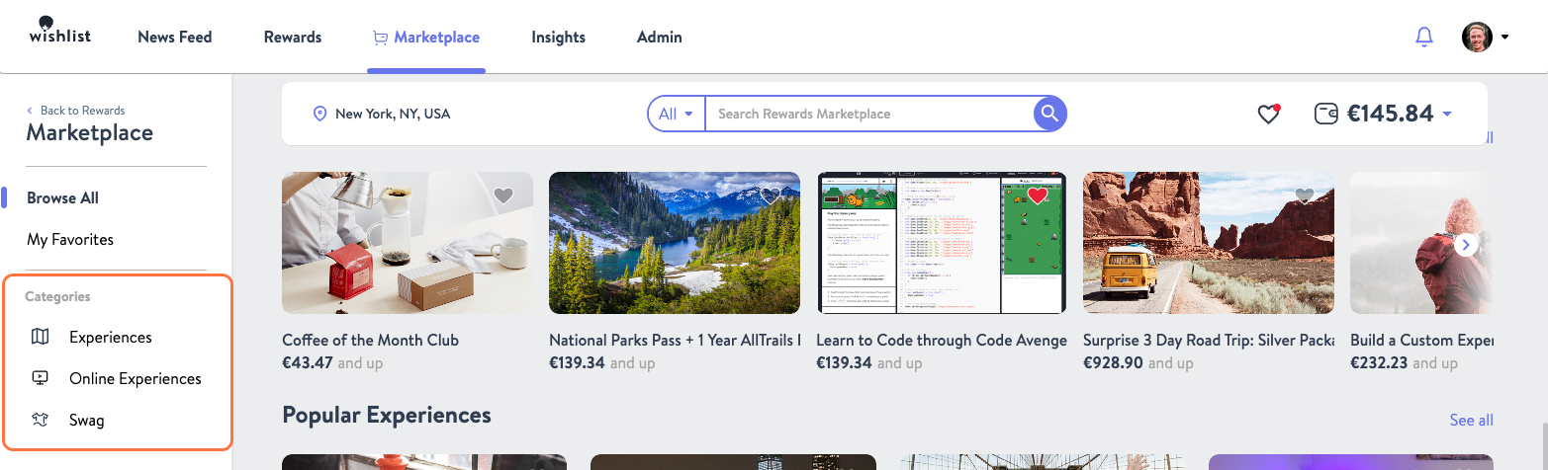Click the wallet balance icon
The image size is (1548, 470).
pyautogui.click(x=1326, y=115)
